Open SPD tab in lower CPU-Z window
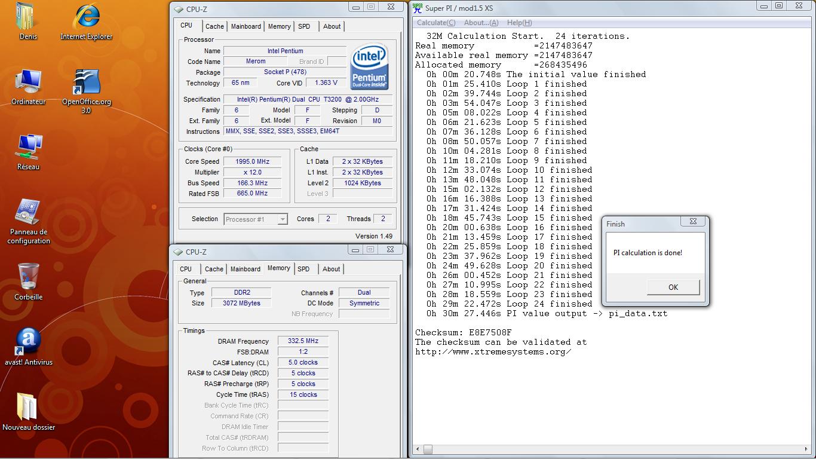Viewport: 816px width, 459px height. 303,269
